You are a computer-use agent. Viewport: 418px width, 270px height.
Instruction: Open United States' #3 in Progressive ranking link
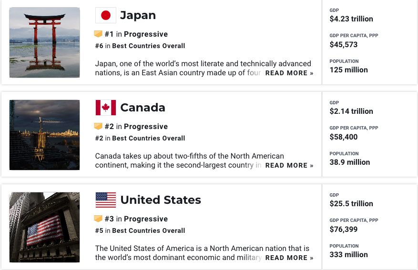coord(136,219)
